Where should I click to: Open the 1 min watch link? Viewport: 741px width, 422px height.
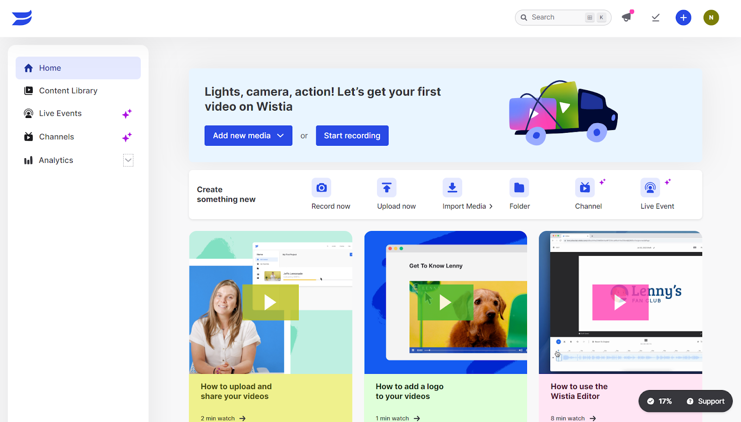click(x=398, y=418)
